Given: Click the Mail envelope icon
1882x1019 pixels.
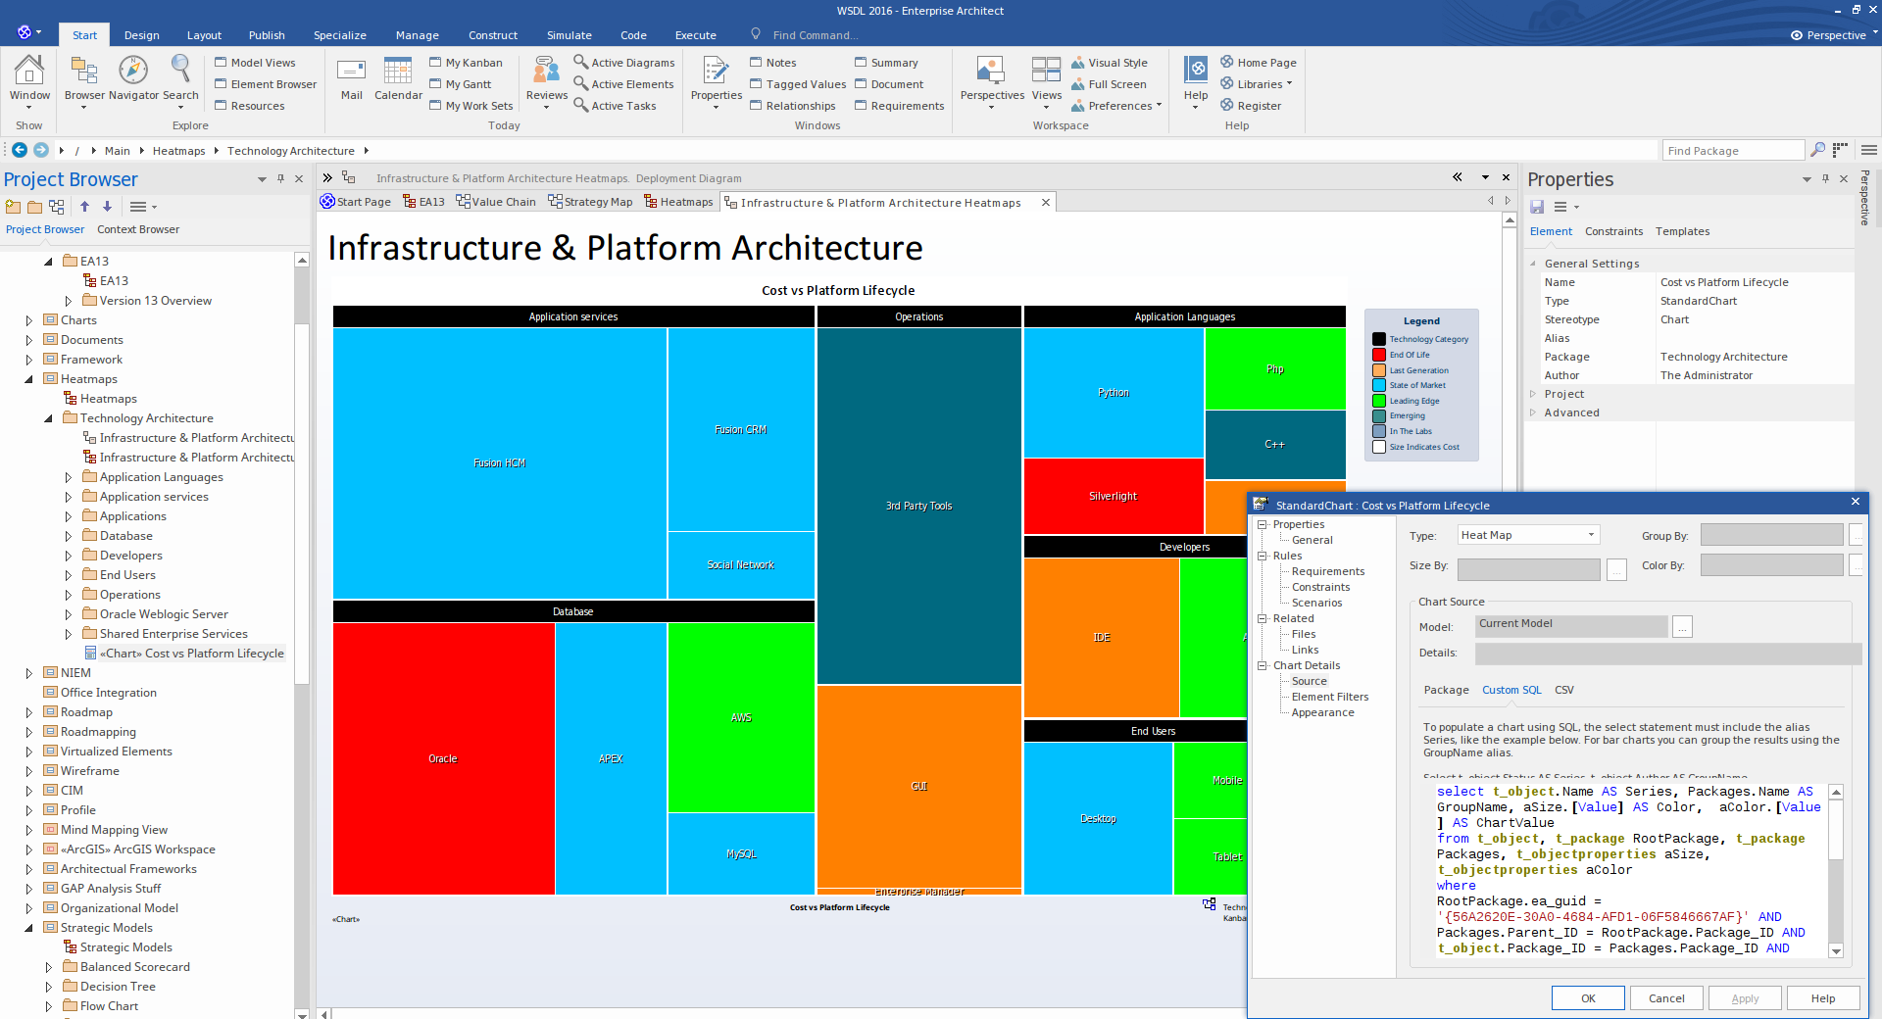Looking at the screenshot, I should [351, 73].
